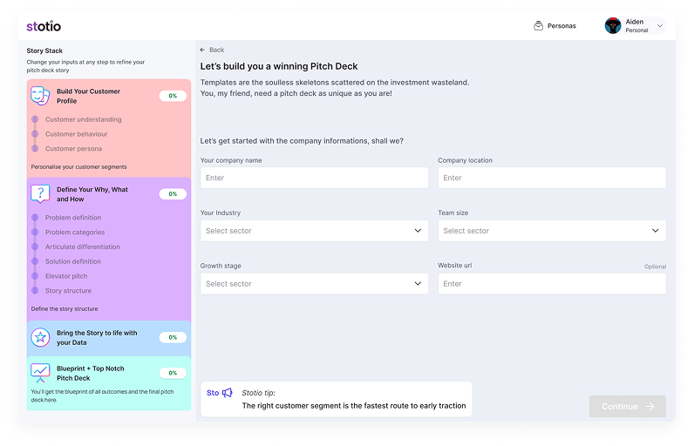Click the back arrow icon
This screenshot has width=694, height=446.
[x=203, y=51]
